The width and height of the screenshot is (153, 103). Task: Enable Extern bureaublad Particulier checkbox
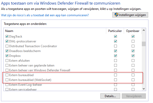[x=116, y=75]
